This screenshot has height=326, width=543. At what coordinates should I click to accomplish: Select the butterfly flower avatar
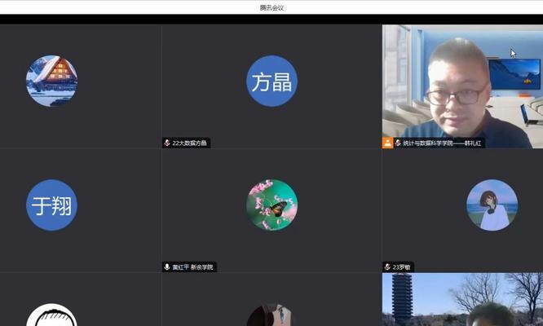tap(271, 205)
